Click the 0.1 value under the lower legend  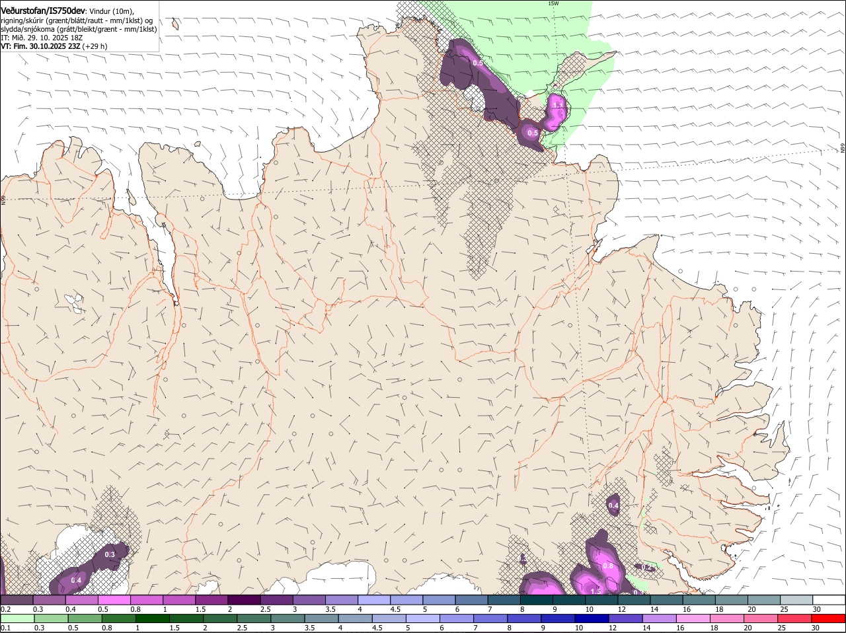(5, 628)
